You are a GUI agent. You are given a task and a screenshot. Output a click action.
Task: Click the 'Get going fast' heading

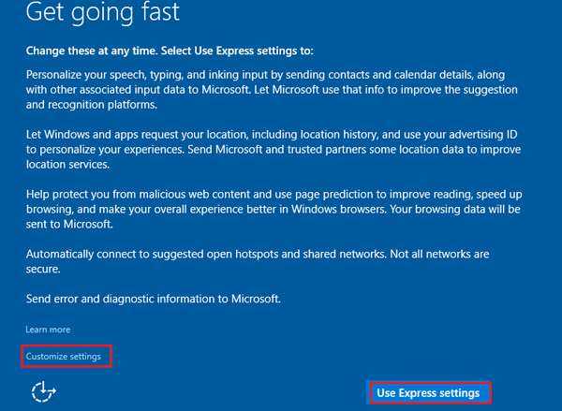point(102,13)
